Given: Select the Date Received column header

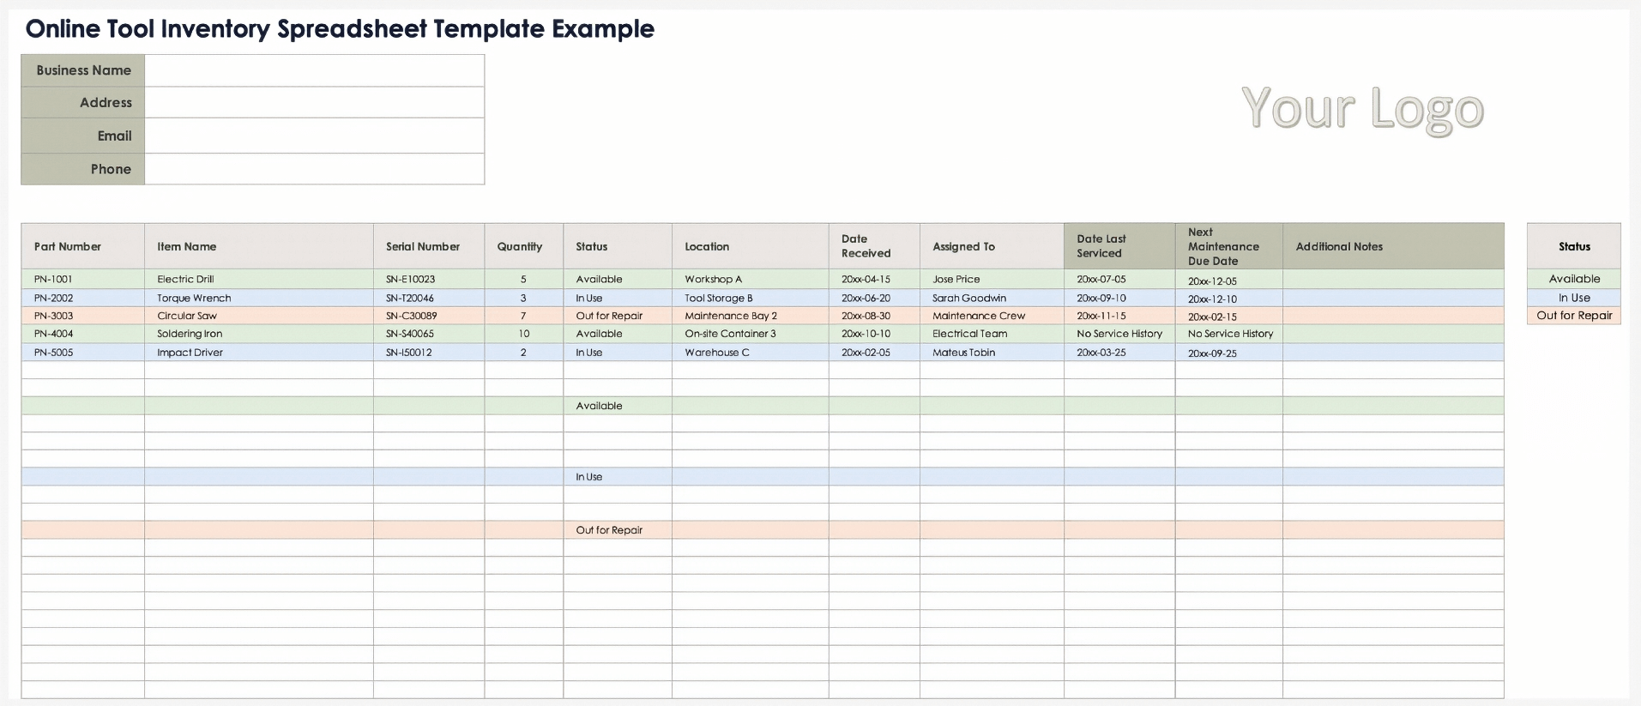Looking at the screenshot, I should pyautogui.click(x=874, y=246).
